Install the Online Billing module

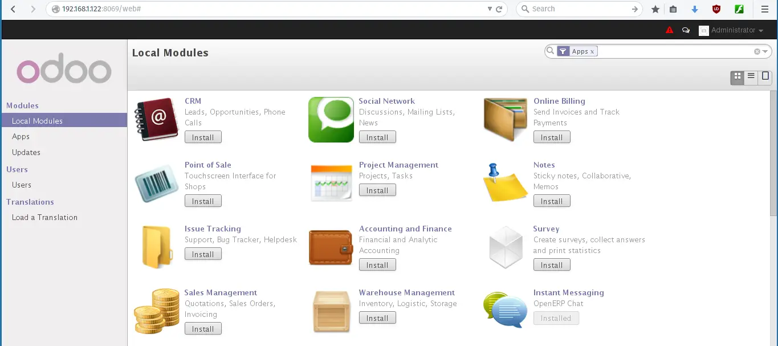pos(552,137)
